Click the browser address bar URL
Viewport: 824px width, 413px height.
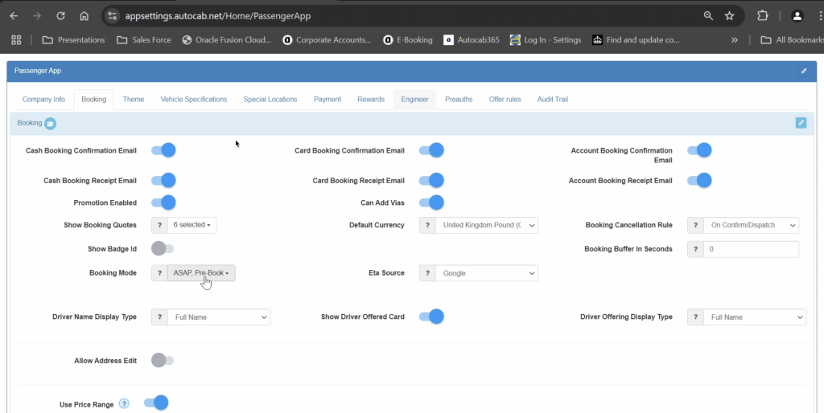(217, 16)
